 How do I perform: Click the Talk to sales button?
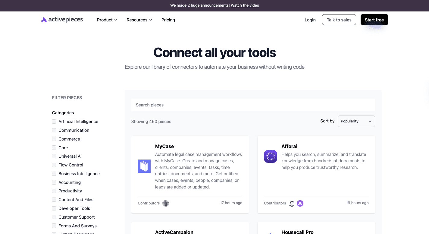(x=339, y=20)
